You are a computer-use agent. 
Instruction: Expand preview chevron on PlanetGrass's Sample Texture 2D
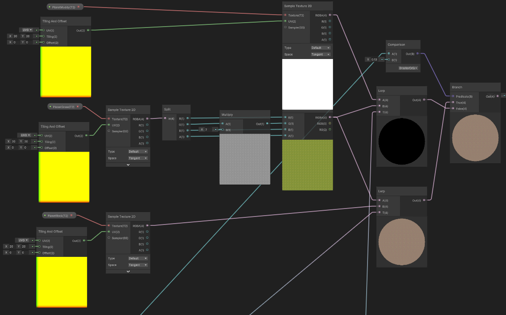pos(128,165)
